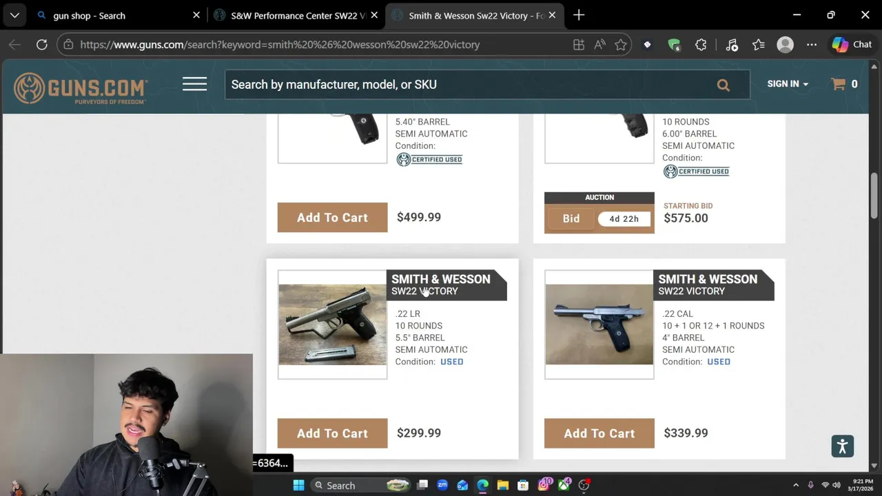Launch Zoom from the taskbar
This screenshot has height=496, width=882.
(x=442, y=485)
